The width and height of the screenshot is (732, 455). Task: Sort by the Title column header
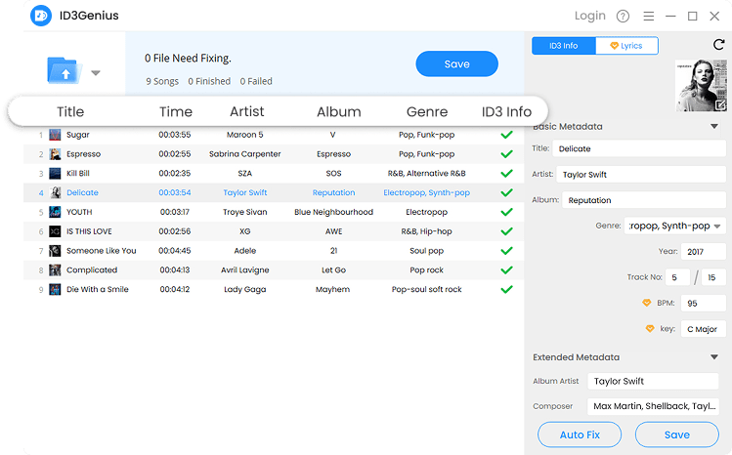70,112
